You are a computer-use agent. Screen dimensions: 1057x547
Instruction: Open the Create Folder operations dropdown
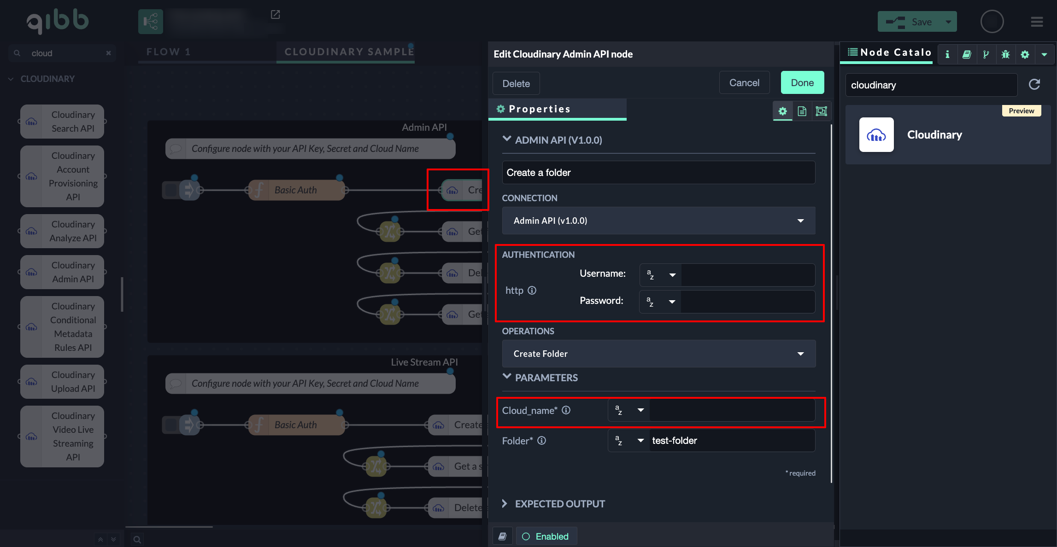click(x=658, y=354)
